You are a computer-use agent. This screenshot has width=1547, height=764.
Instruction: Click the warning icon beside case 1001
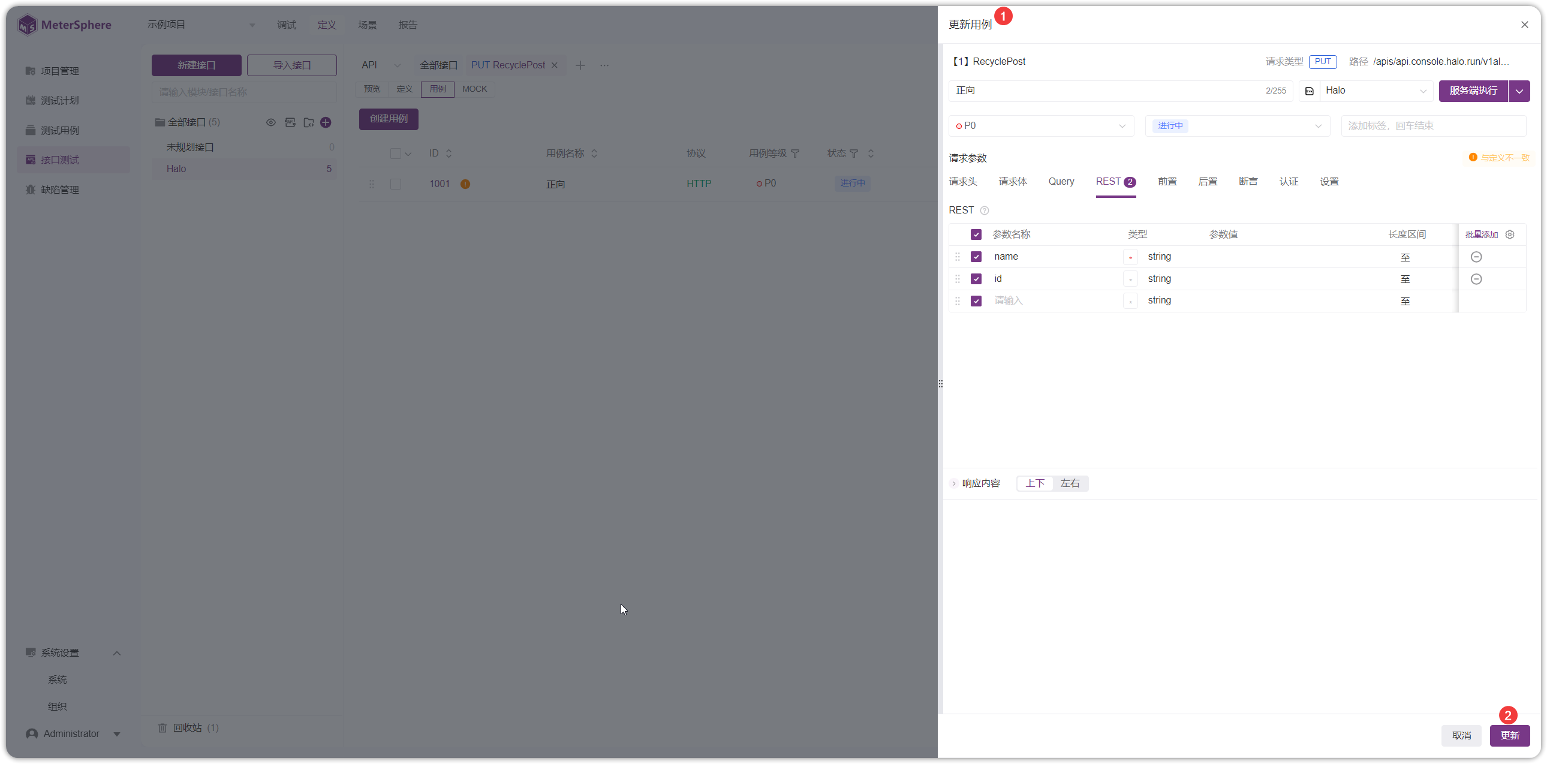coord(465,184)
